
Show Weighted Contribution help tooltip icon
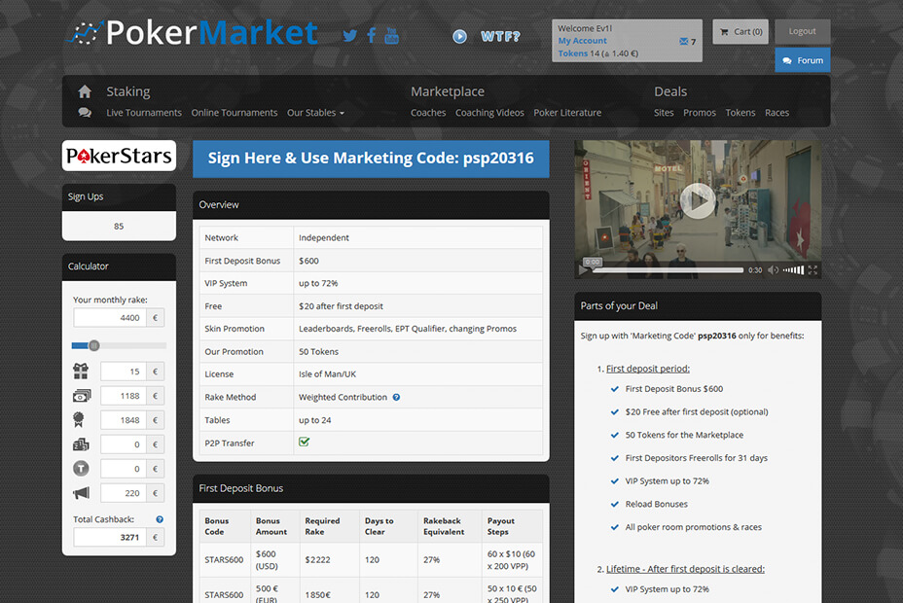[396, 398]
